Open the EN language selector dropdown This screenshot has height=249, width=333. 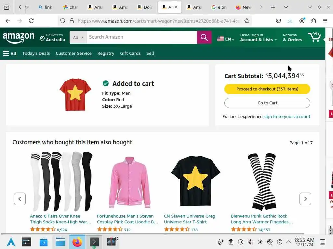(226, 39)
